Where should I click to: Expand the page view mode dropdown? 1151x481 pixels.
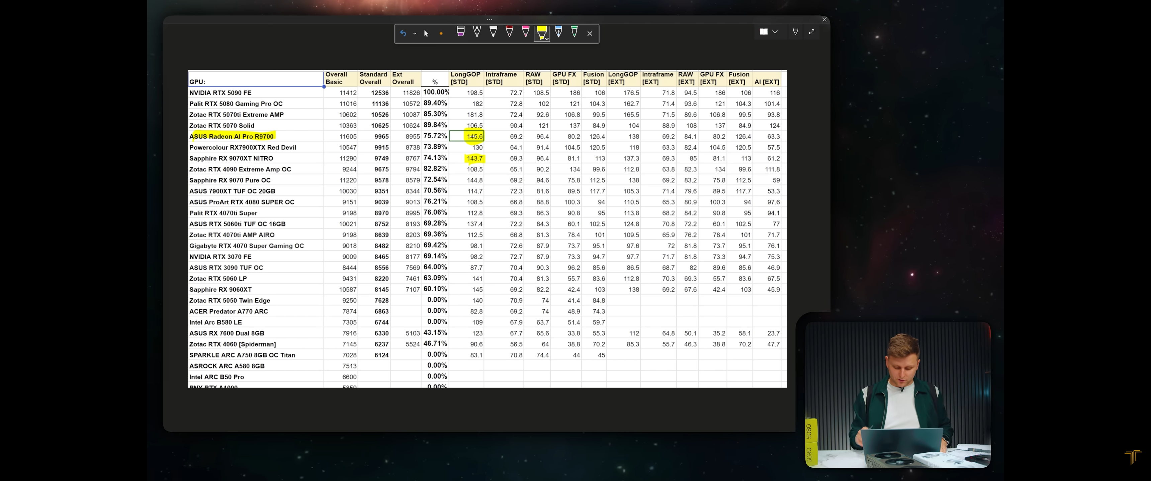point(775,32)
